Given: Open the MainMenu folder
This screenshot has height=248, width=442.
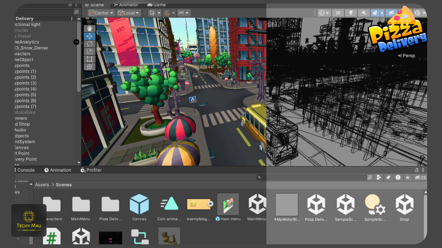Looking at the screenshot, I should tap(81, 208).
